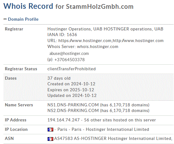
Task: Click the 37 days old text
Action: point(59,78)
